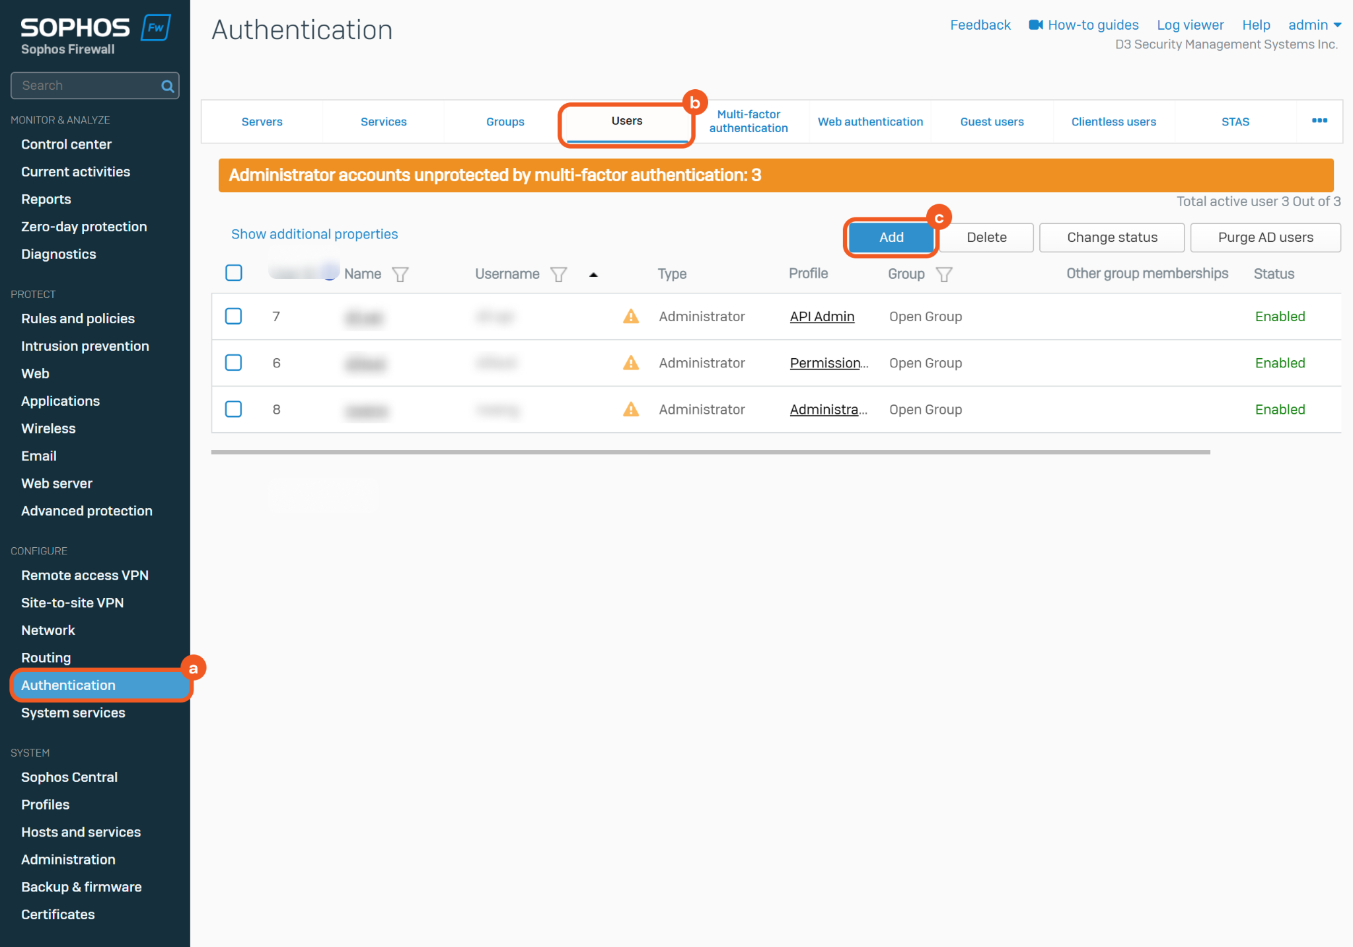Image resolution: width=1353 pixels, height=947 pixels.
Task: Click the Group column filter icon
Action: pyautogui.click(x=944, y=274)
